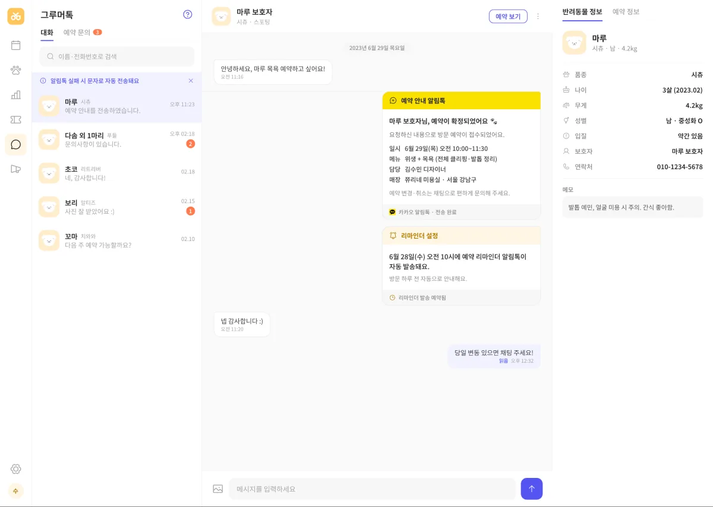Focus the 이름·전화번호로 검색 field
Viewport: 713px width, 507px height.
tap(117, 56)
